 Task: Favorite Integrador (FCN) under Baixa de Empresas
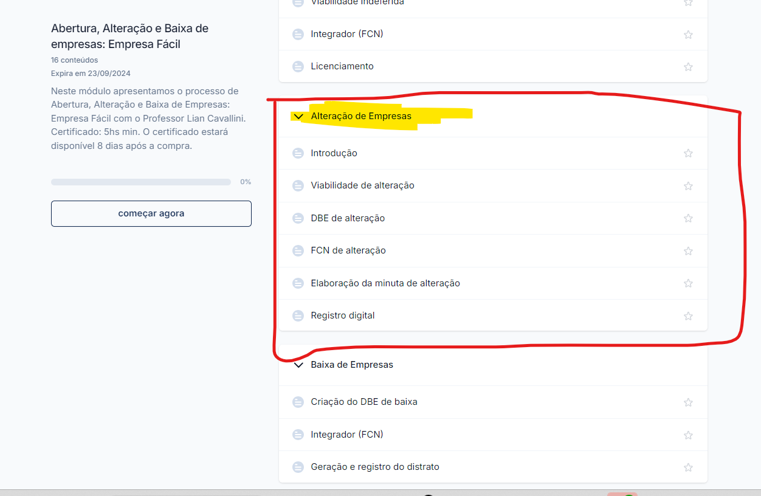coord(688,435)
